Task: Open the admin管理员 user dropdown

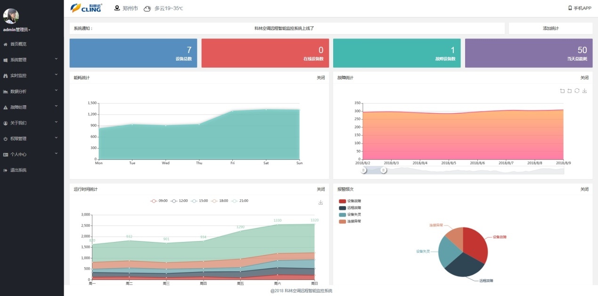Action: click(17, 30)
